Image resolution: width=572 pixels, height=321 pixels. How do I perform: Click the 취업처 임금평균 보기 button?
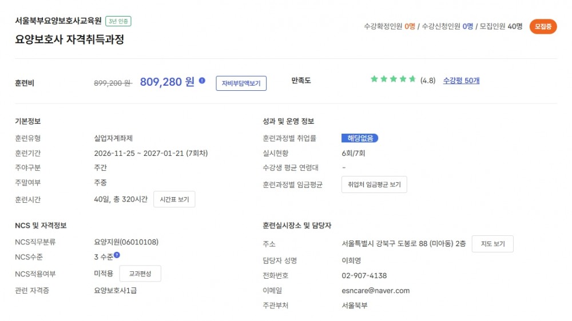pos(374,184)
